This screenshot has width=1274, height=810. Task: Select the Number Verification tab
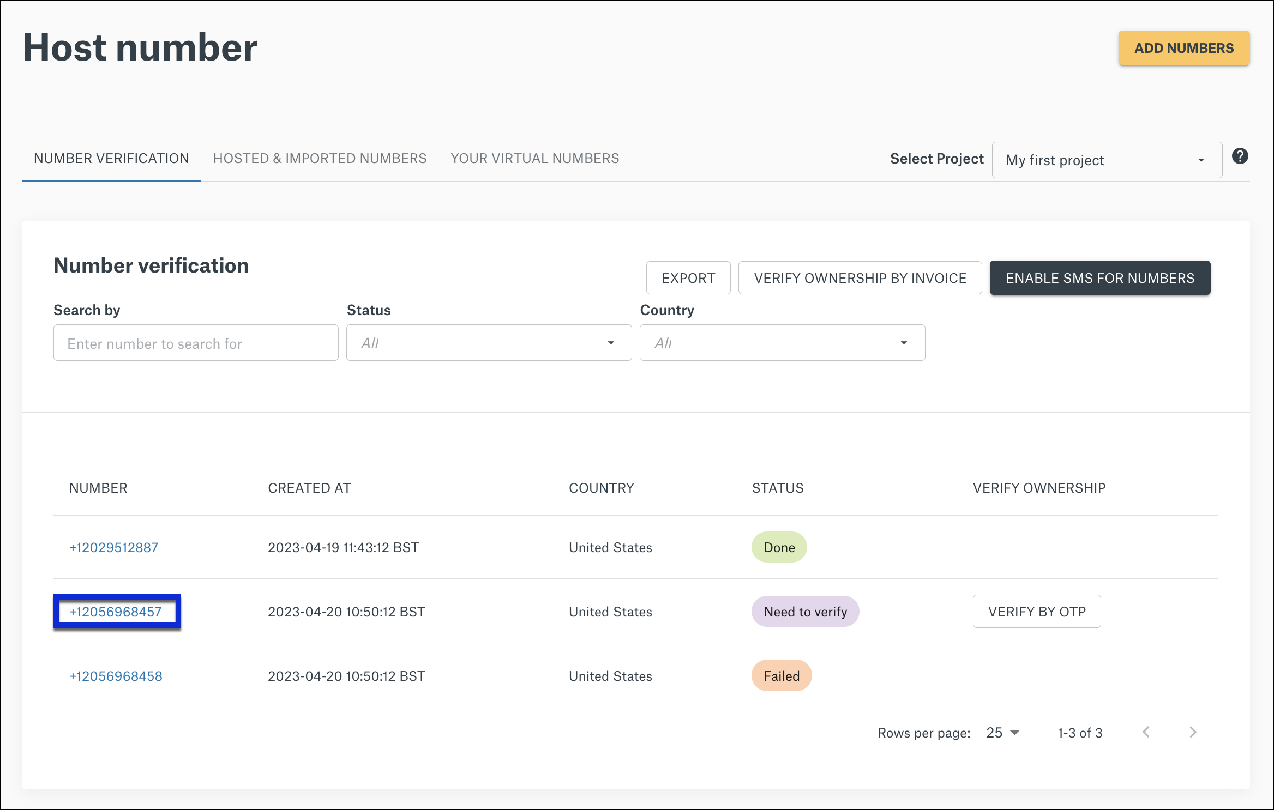pyautogui.click(x=111, y=158)
